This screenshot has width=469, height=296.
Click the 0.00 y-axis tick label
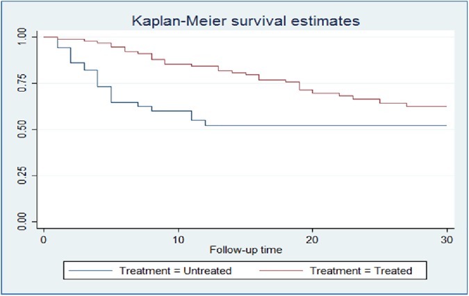coord(23,222)
